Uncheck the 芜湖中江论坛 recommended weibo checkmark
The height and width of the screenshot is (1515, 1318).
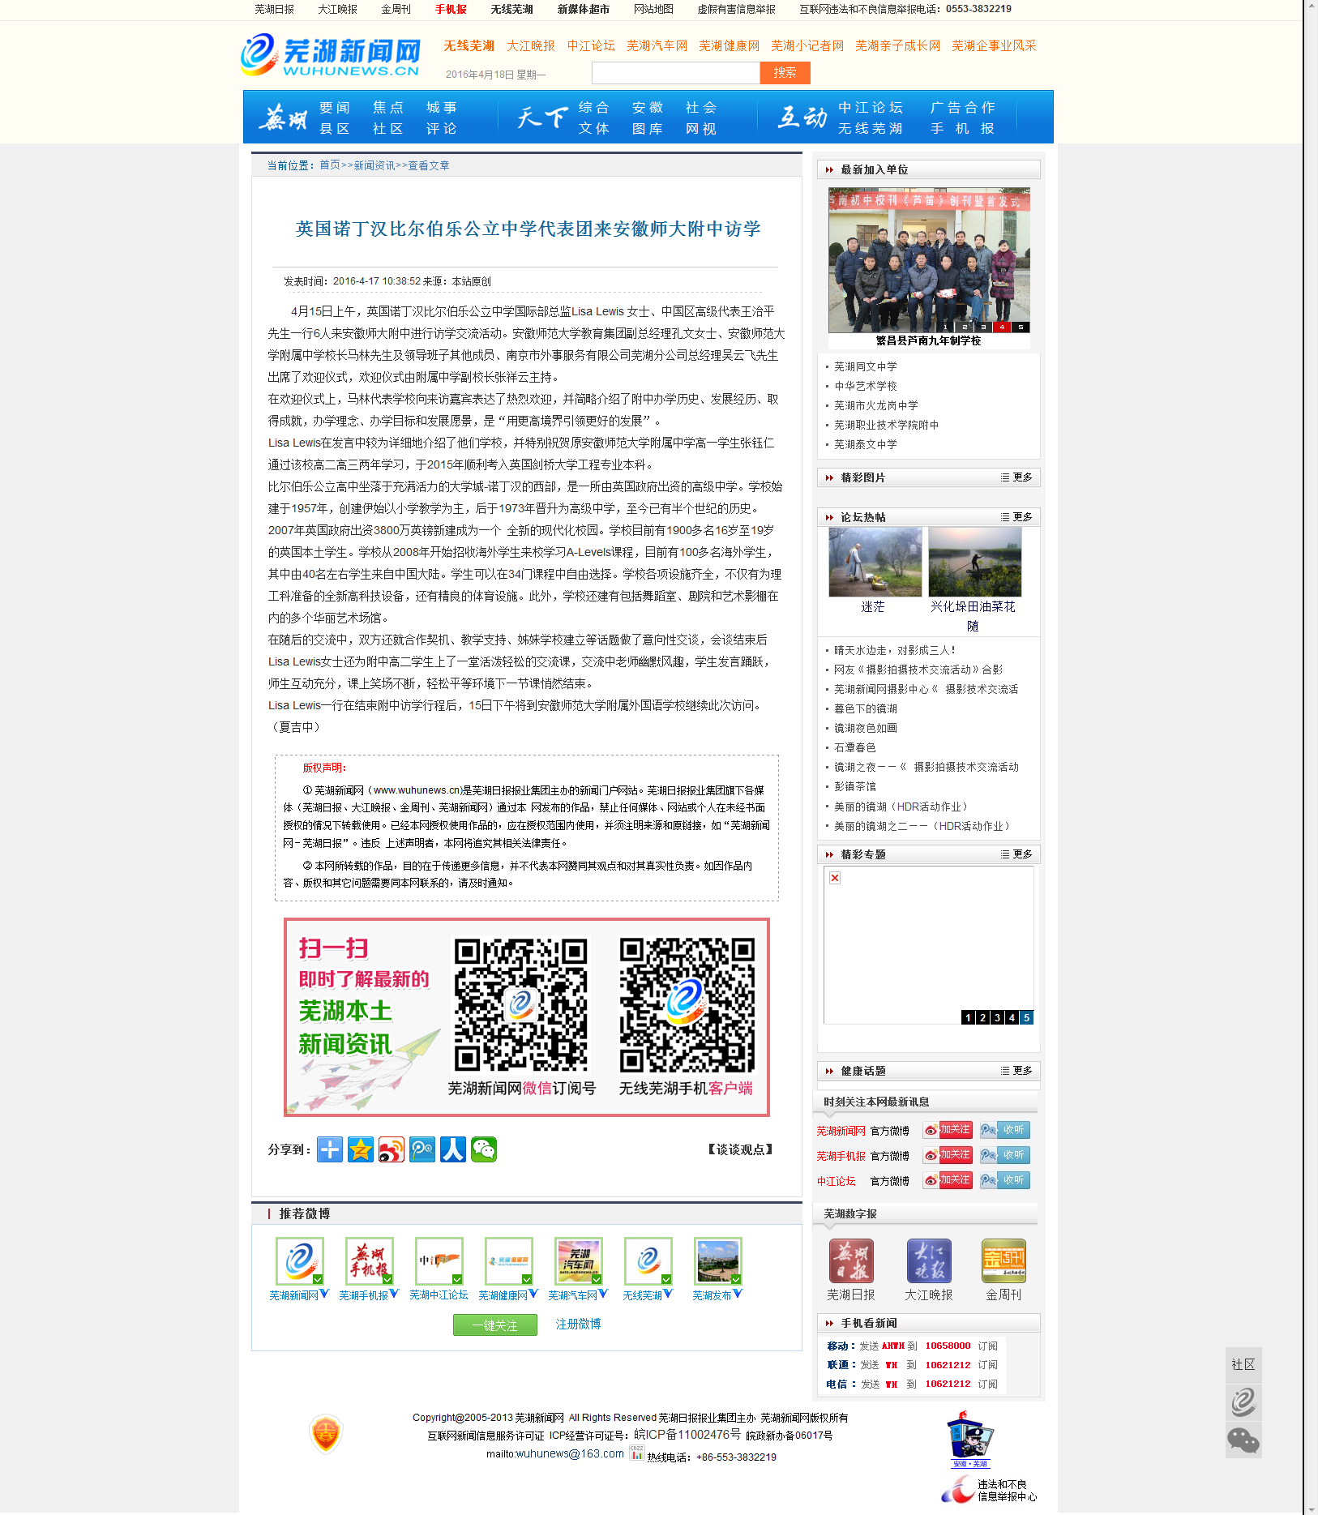[458, 1279]
